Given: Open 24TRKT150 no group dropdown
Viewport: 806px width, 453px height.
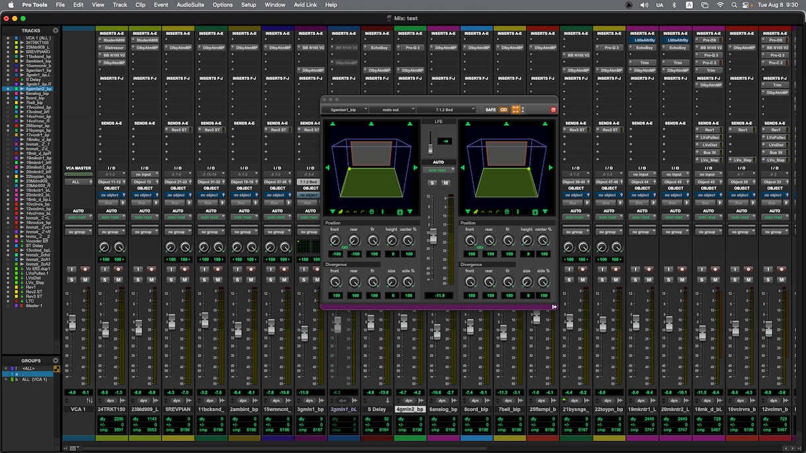Looking at the screenshot, I should click(x=112, y=232).
